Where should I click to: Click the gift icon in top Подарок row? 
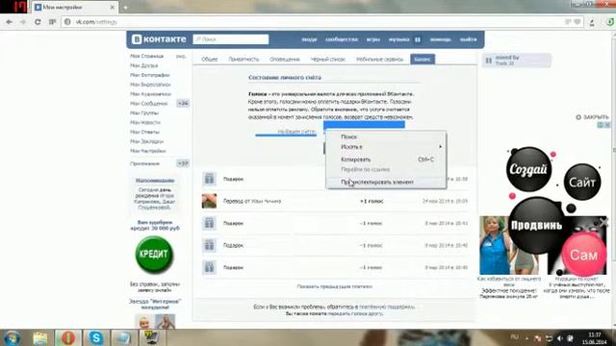(209, 179)
